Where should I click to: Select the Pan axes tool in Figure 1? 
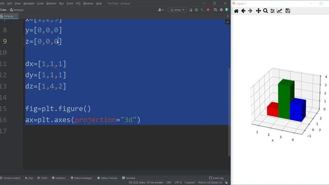click(258, 11)
